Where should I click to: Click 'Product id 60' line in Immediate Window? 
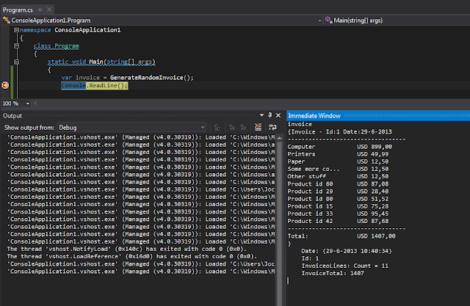[x=338, y=184]
